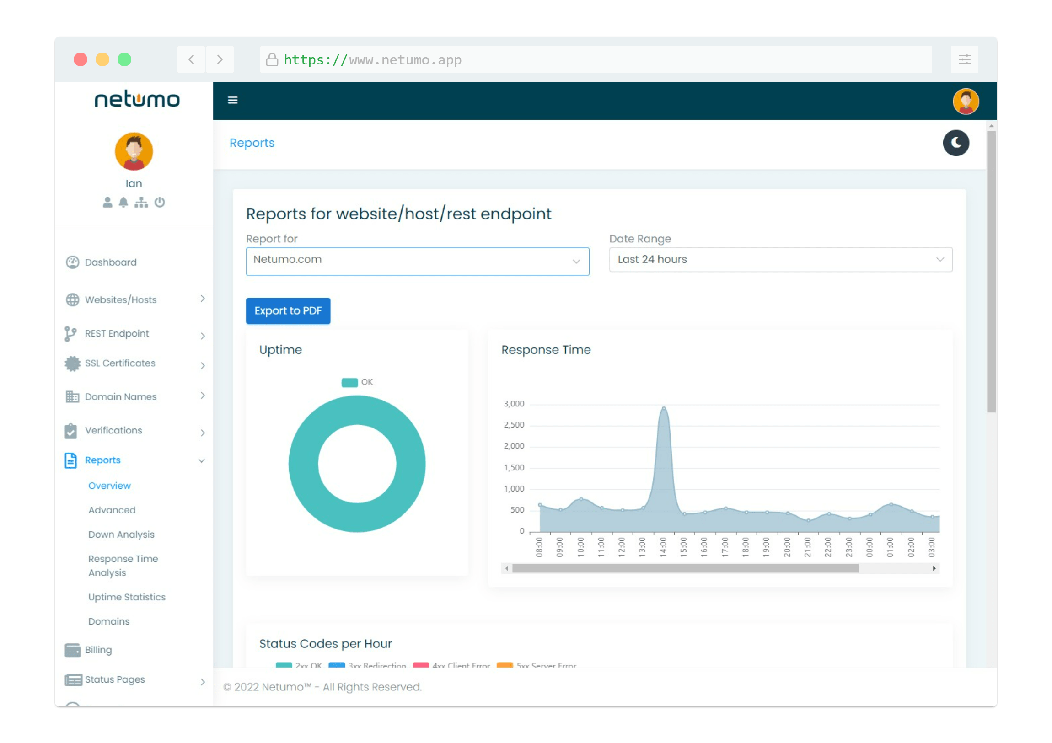Select the Down Analysis report item
This screenshot has width=1052, height=743.
click(x=122, y=533)
